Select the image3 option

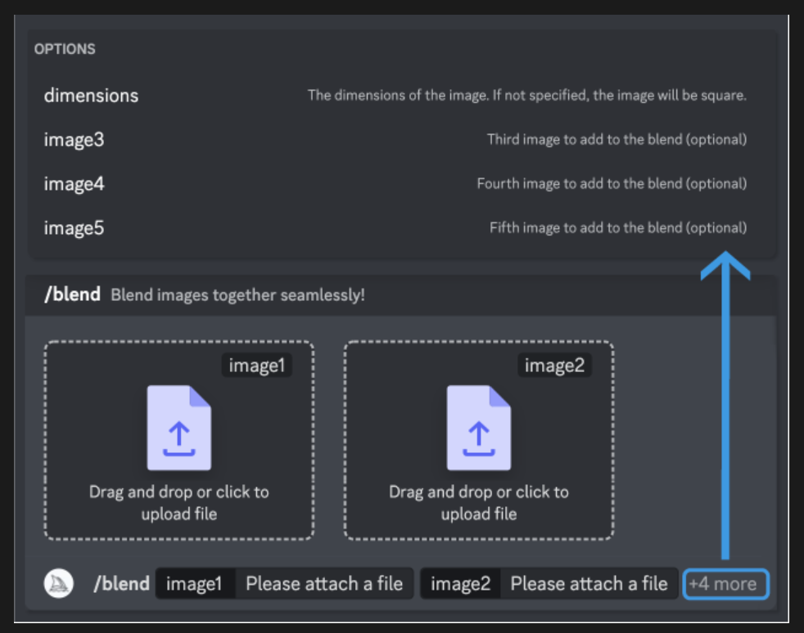[403, 139]
